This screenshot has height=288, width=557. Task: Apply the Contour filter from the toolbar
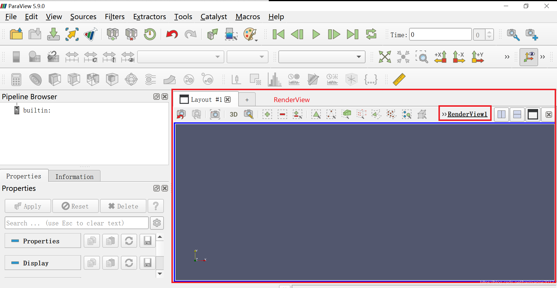35,79
